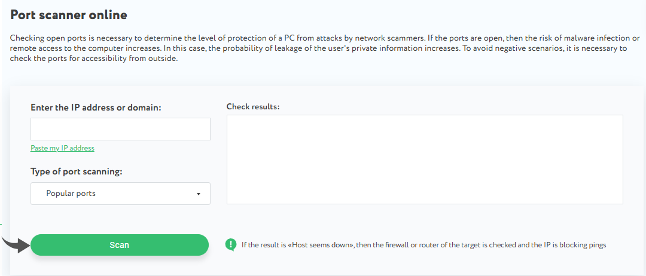Focus the IP address or domain field
646x276 pixels.
(x=120, y=129)
